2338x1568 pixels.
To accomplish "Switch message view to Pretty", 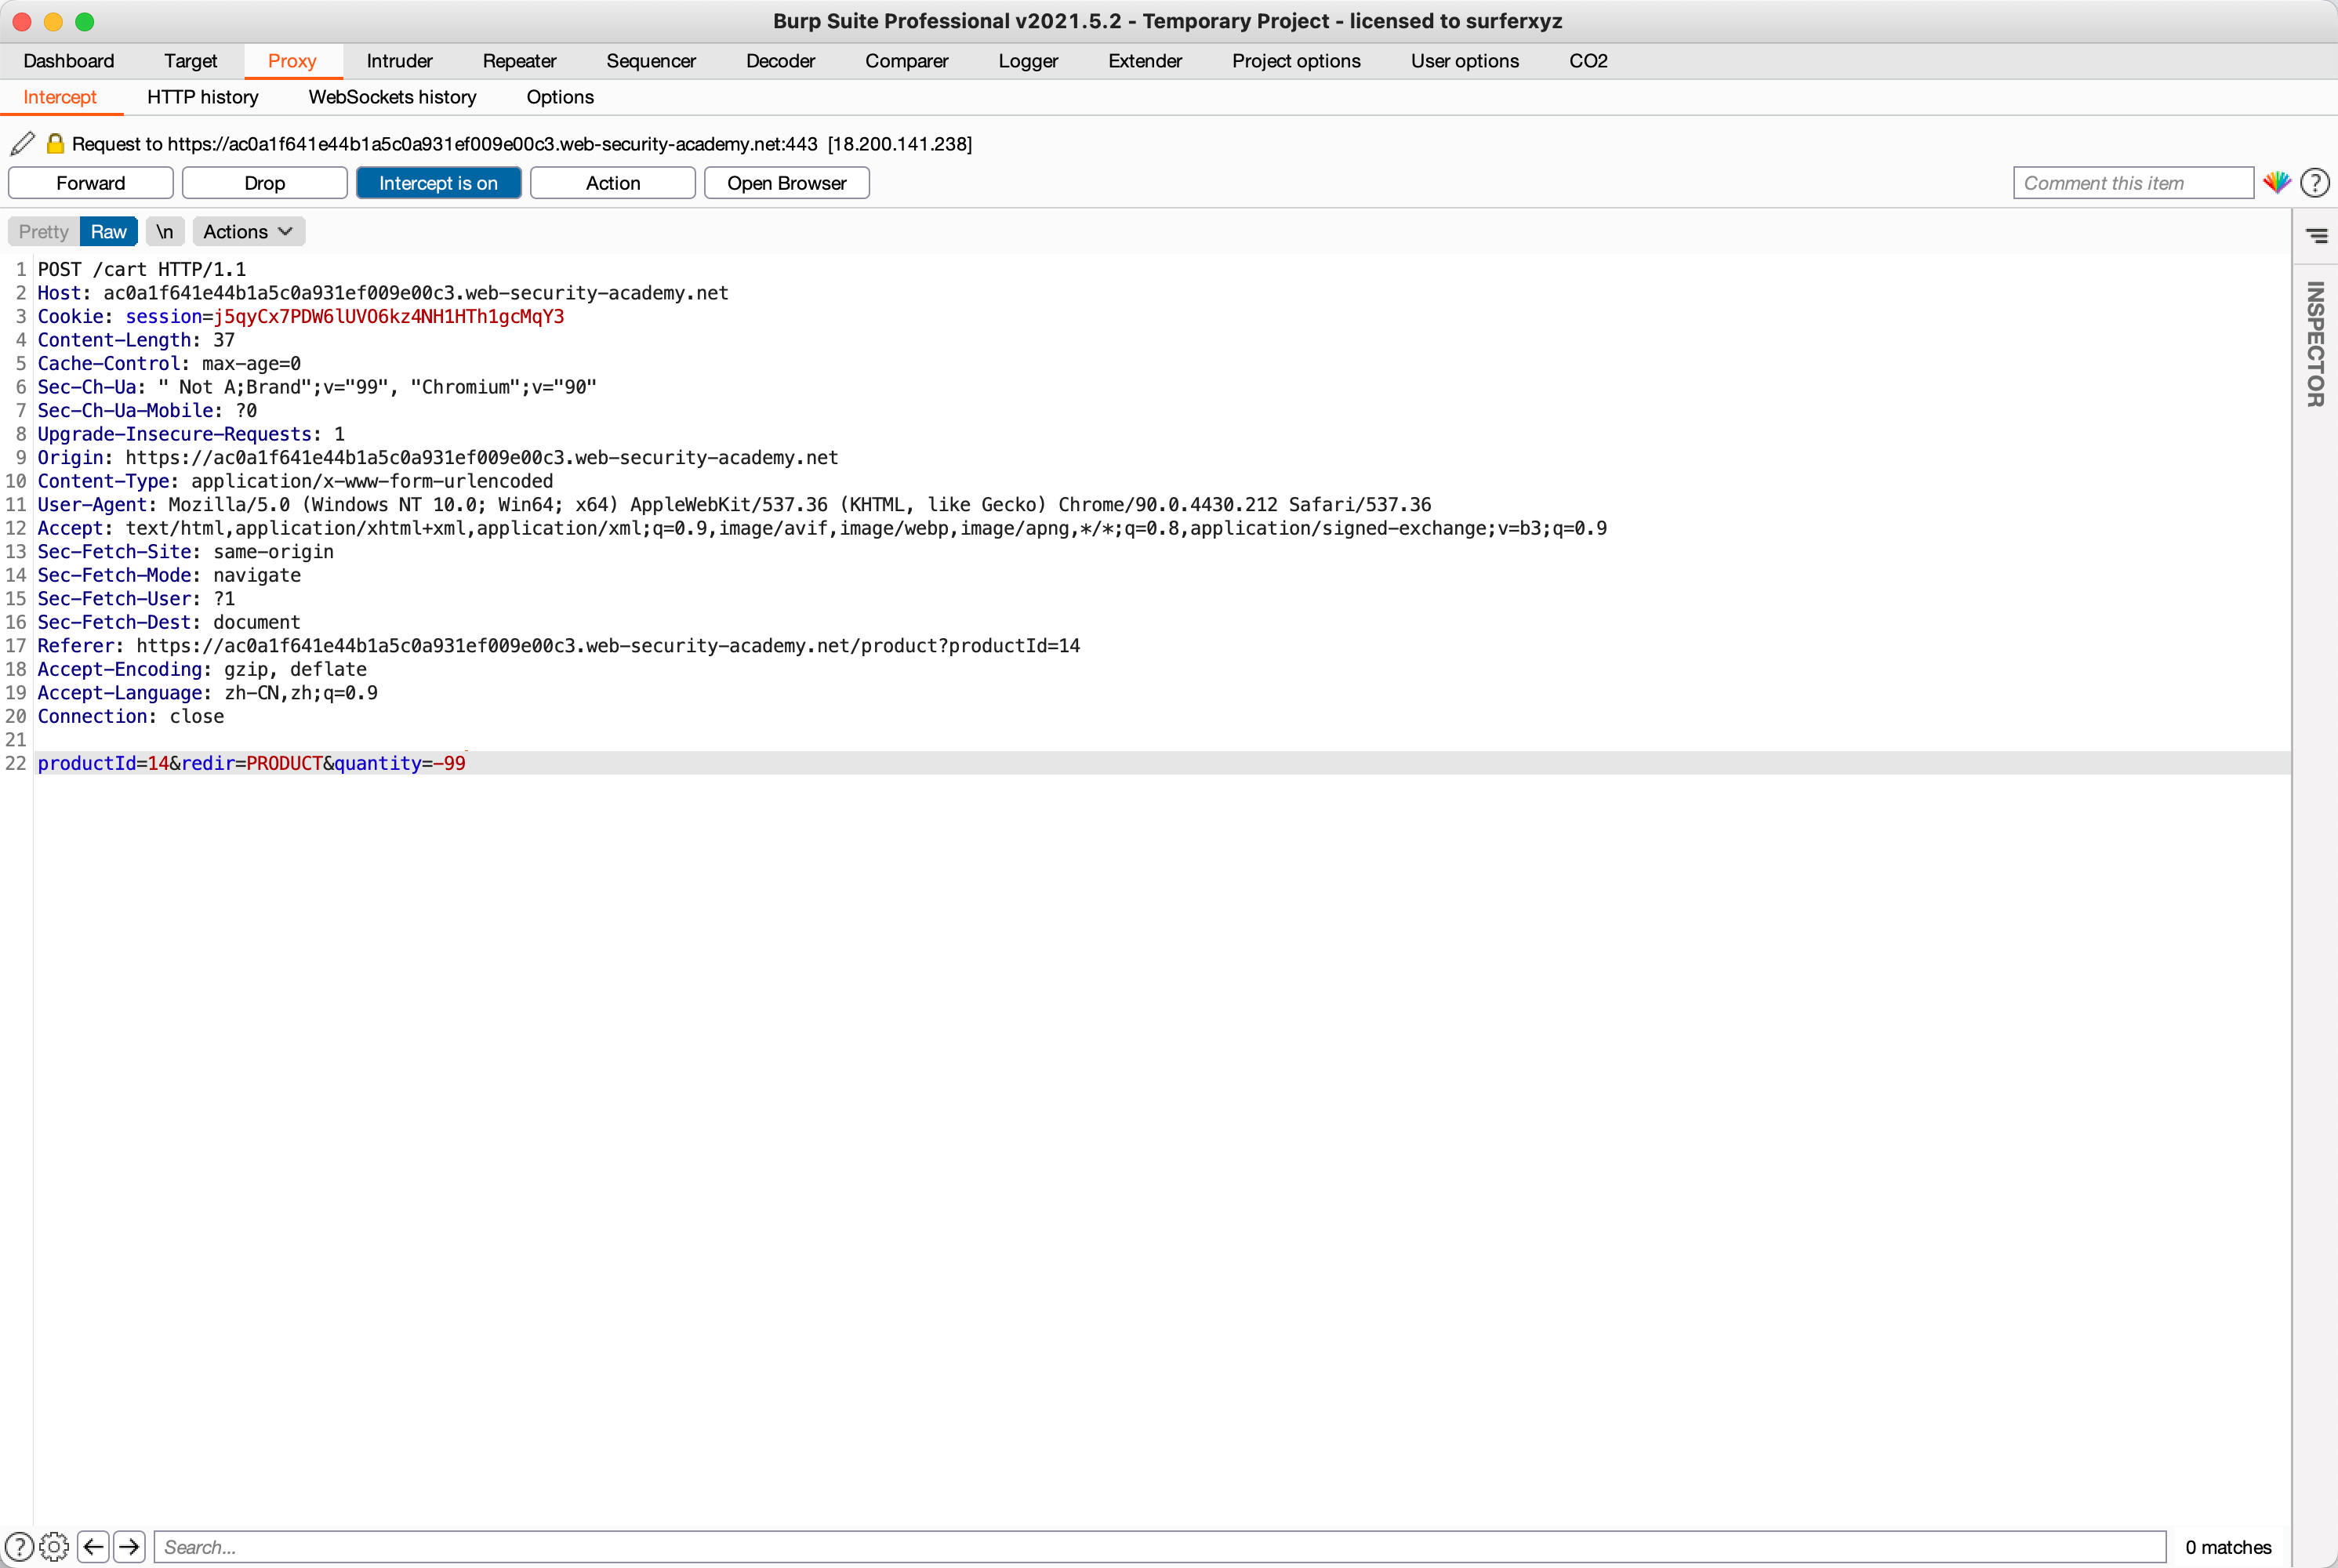I will 43,232.
